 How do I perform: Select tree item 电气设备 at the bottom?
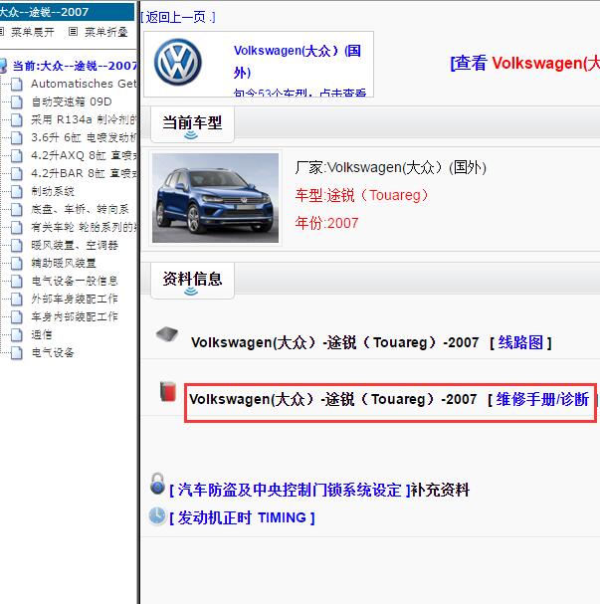point(53,352)
